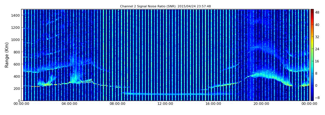Click the 40 colorbar tick label
Viewport: 325px width, 115px height.
click(317, 25)
